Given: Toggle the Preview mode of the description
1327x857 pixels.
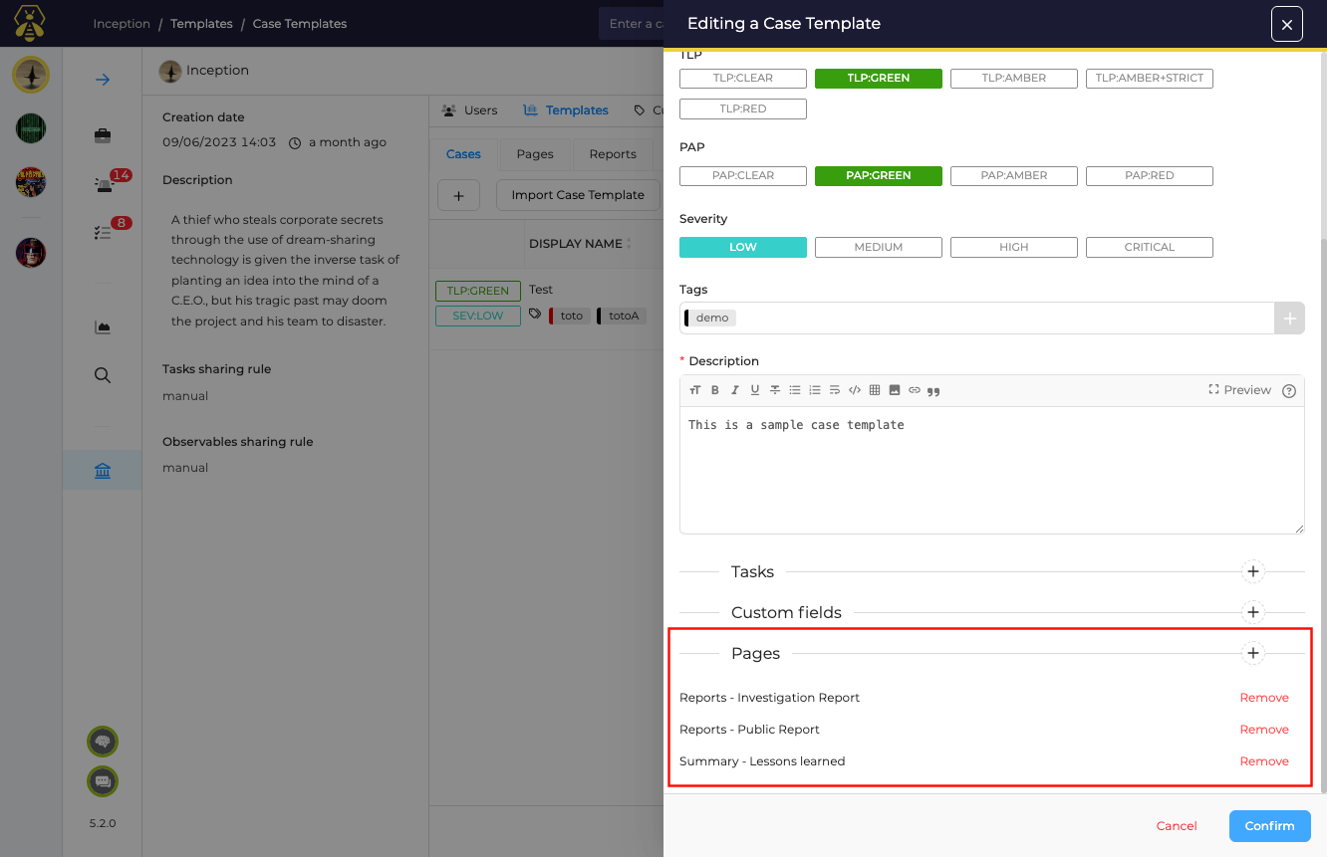Looking at the screenshot, I should 1239,390.
